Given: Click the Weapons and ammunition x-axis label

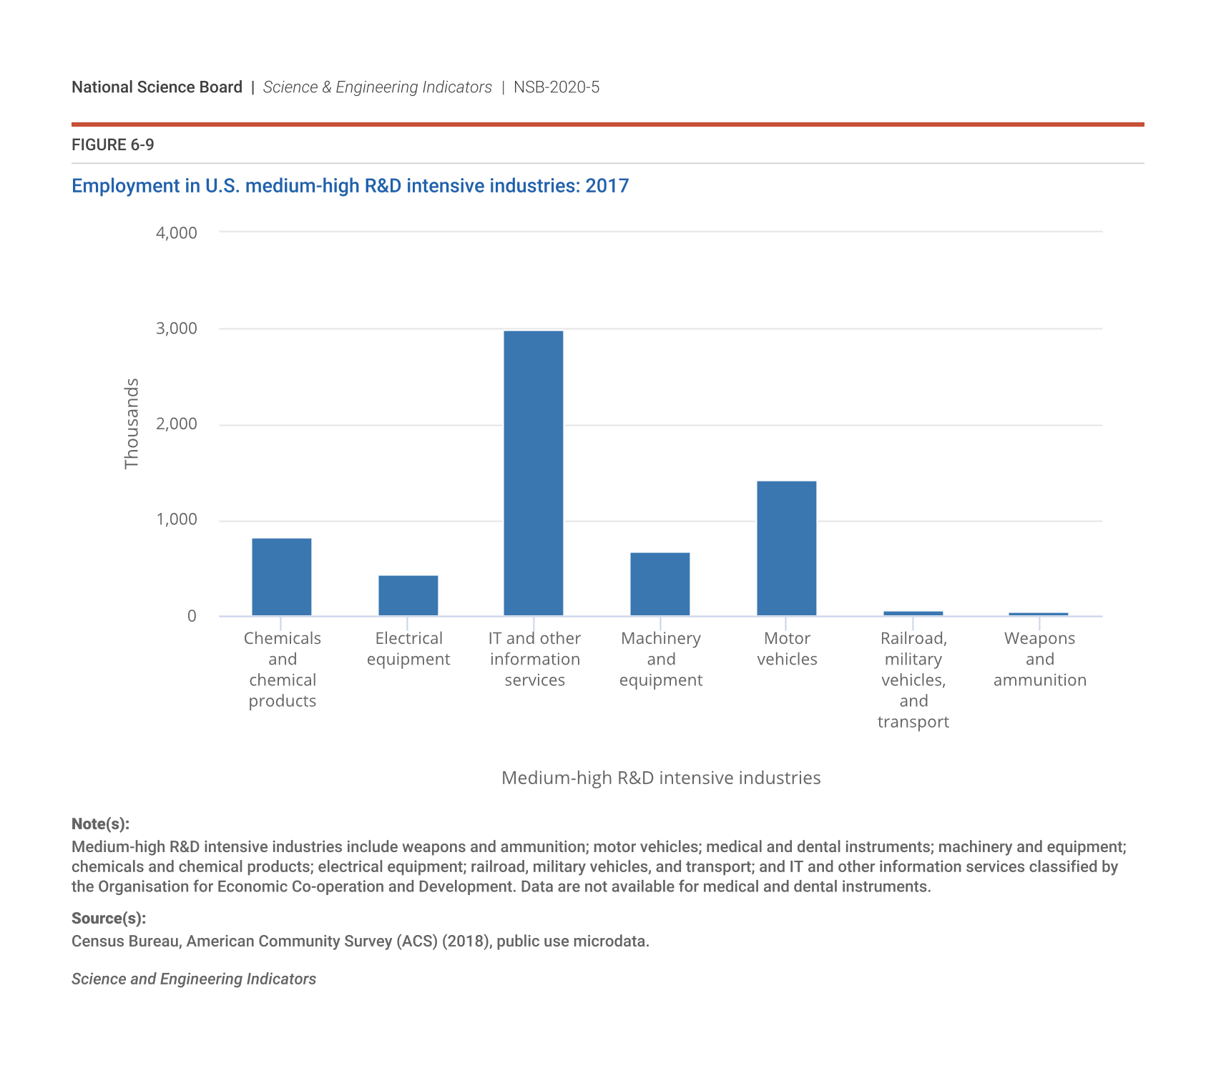Looking at the screenshot, I should click(1039, 659).
